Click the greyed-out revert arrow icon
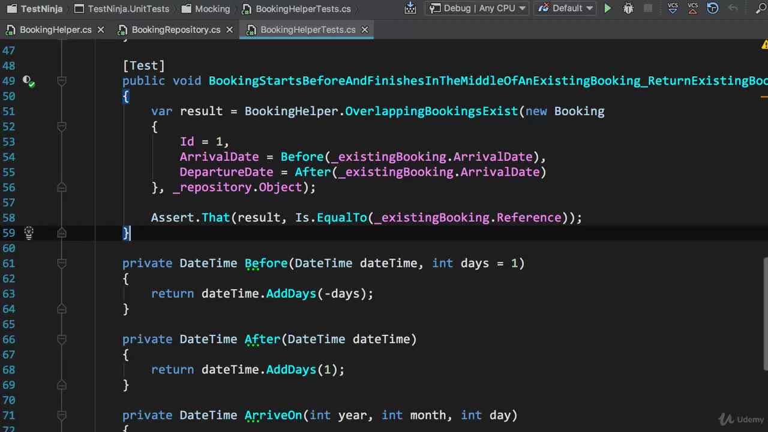 pos(733,8)
